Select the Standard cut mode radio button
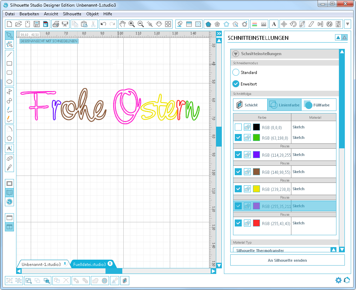The image size is (356, 290). point(236,73)
